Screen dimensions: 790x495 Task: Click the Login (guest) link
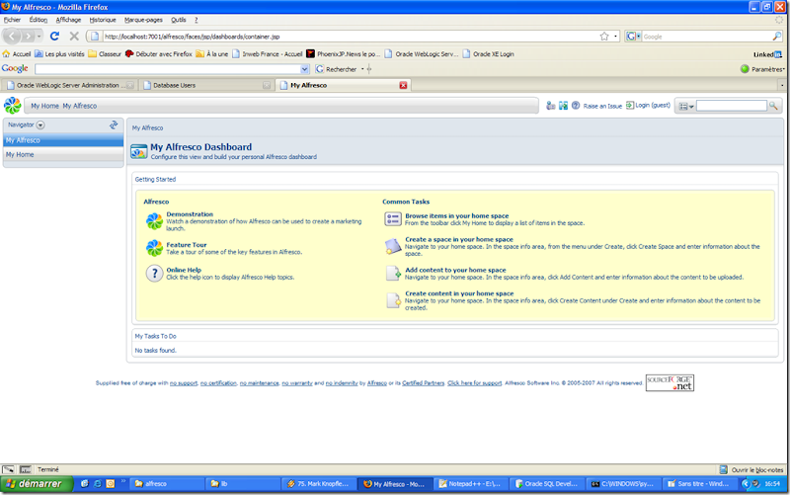tap(653, 106)
